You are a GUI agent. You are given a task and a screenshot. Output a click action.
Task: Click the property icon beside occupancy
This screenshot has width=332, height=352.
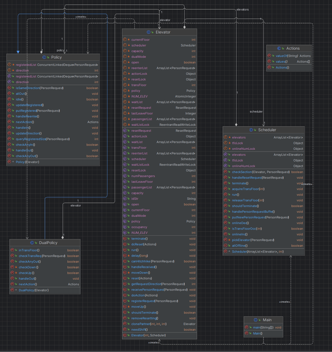pos(125,227)
